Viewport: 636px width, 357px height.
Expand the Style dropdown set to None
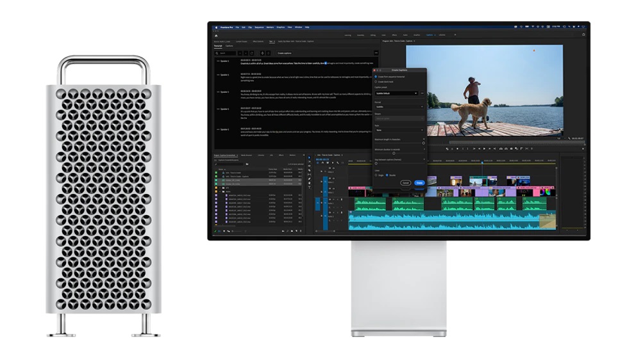coord(399,130)
